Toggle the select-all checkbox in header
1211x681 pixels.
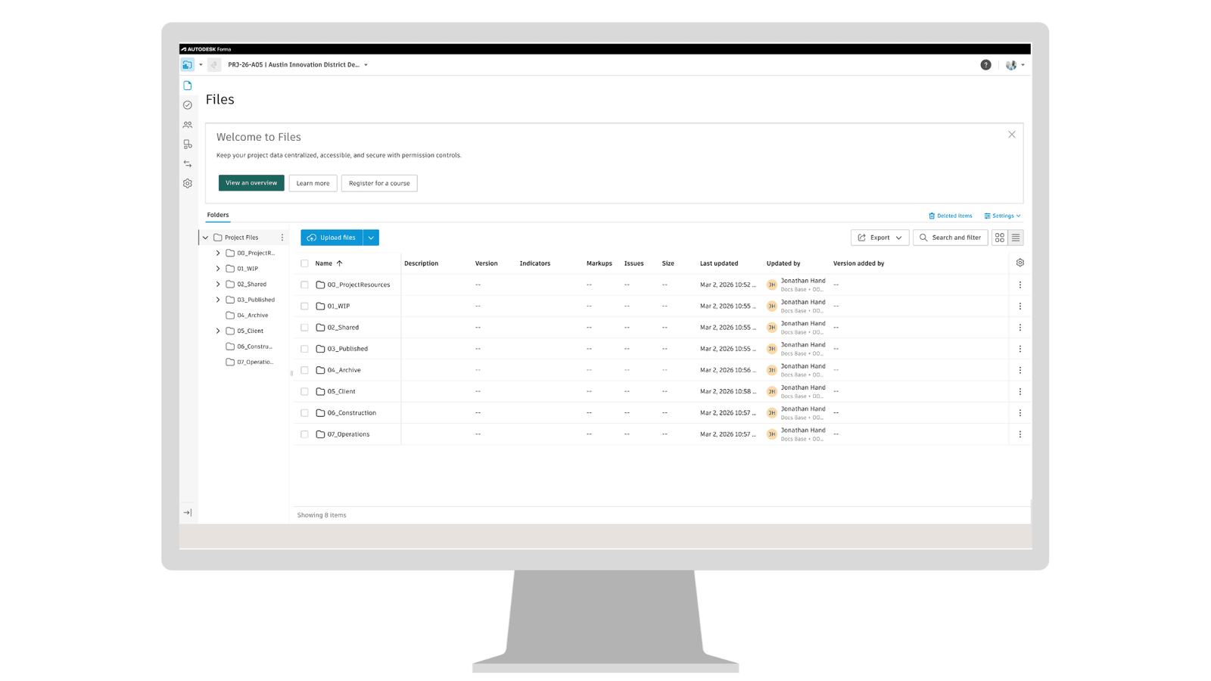click(x=304, y=263)
